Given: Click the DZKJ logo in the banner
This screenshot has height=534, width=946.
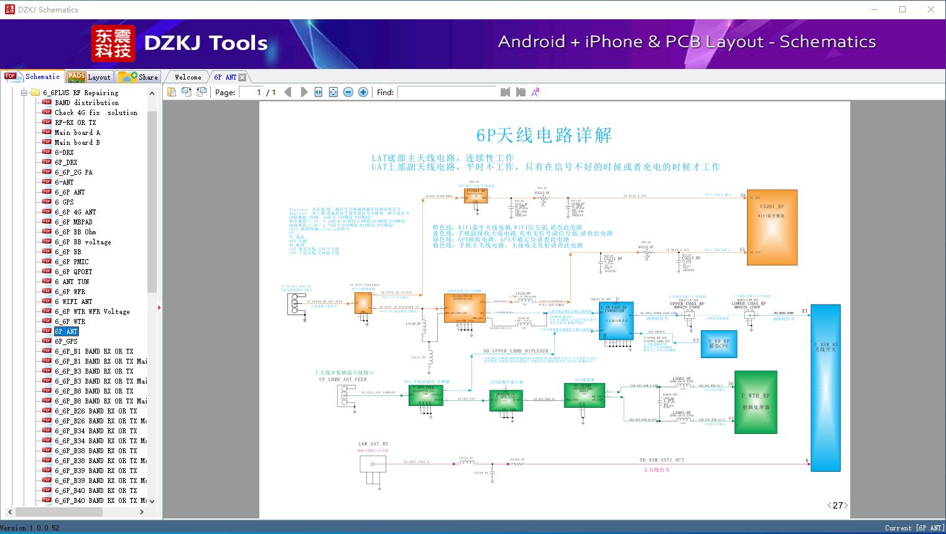Looking at the screenshot, I should tap(113, 44).
